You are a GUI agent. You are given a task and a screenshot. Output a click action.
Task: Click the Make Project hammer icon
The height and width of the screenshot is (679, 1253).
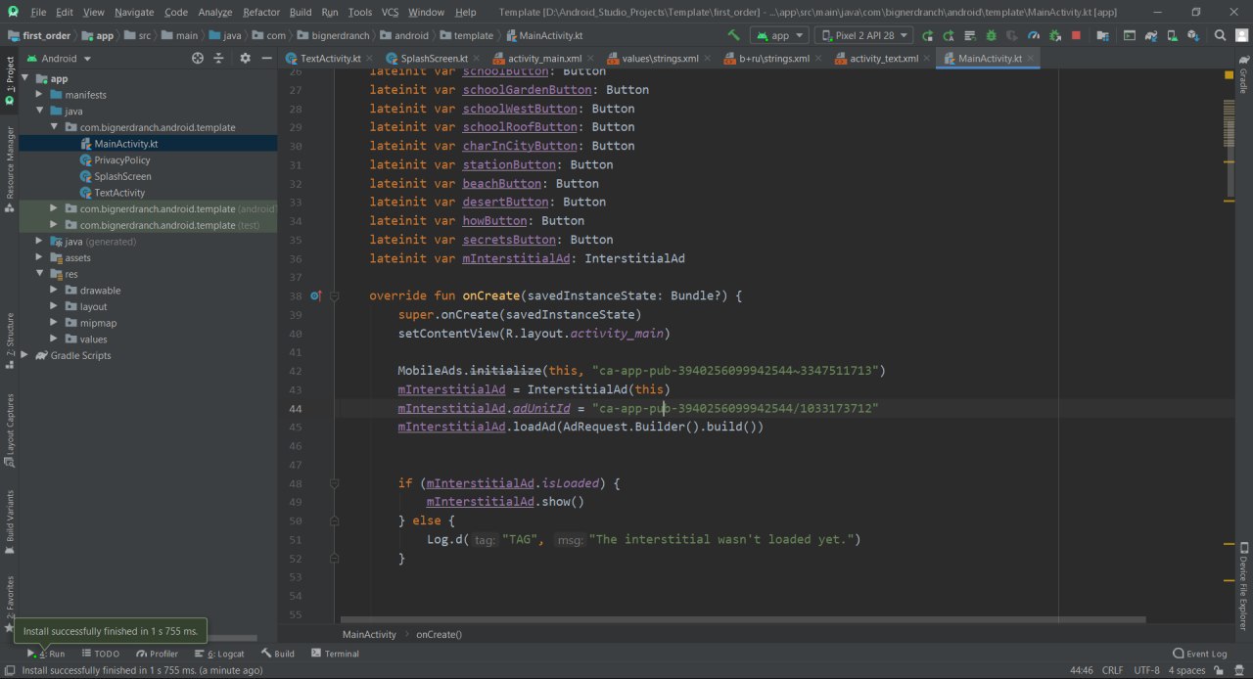[x=733, y=35]
